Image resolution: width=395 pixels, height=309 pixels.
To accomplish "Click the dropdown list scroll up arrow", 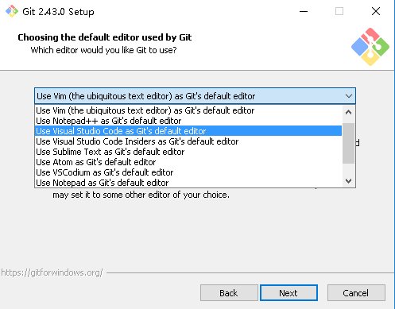I will pyautogui.click(x=349, y=112).
